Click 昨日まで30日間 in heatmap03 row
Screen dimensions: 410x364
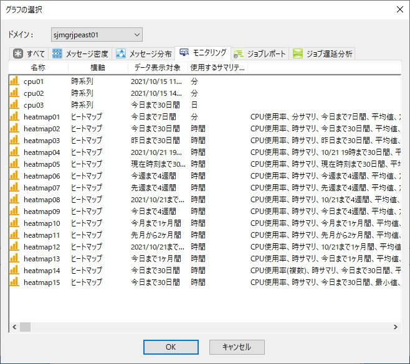point(155,140)
